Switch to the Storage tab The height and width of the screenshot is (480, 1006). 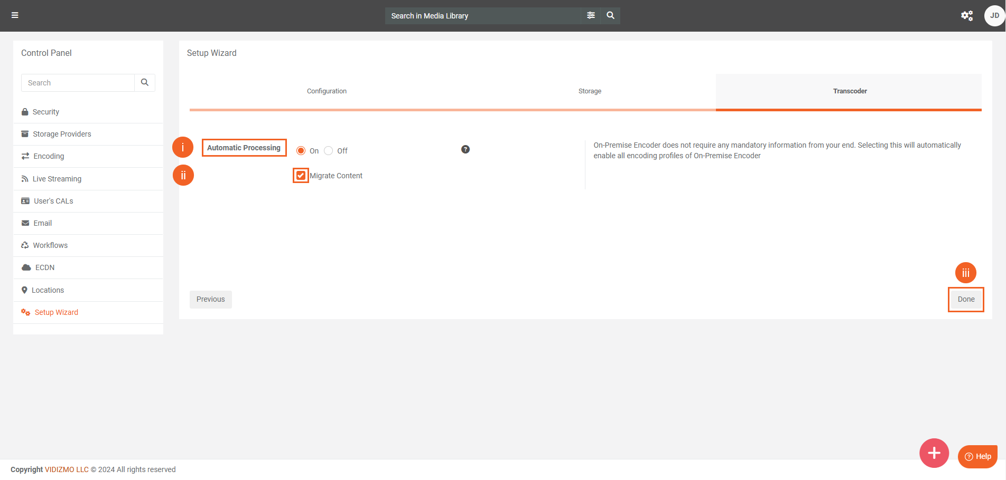point(590,91)
